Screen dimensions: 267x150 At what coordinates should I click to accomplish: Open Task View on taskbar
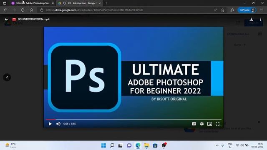121,145
